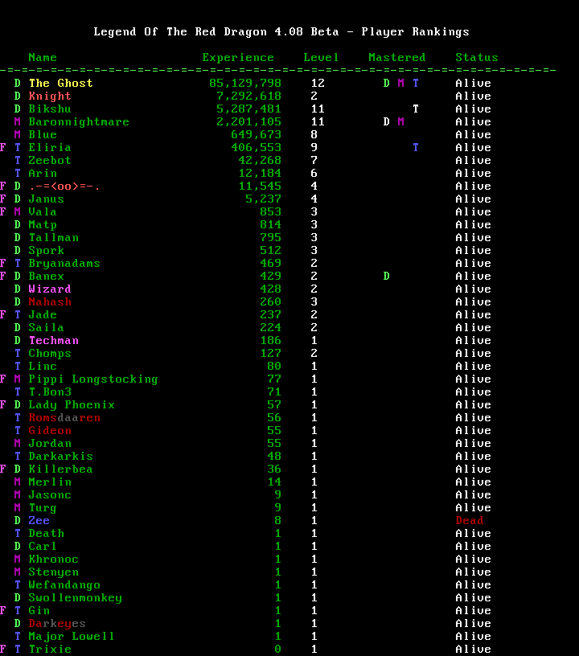The image size is (579, 656).
Task: Select the player Killerbea
Action: click(60, 469)
